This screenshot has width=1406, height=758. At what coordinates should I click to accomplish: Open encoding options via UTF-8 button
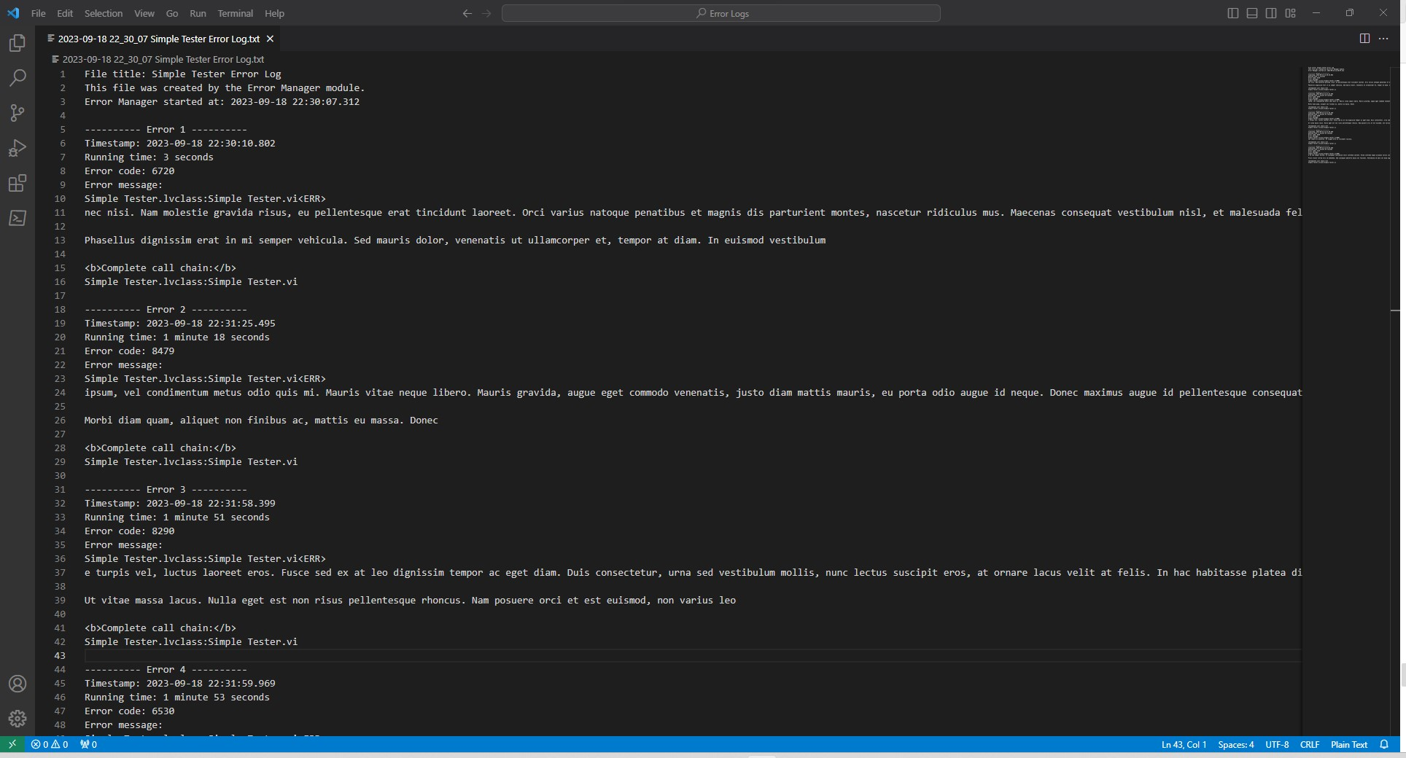coord(1276,744)
